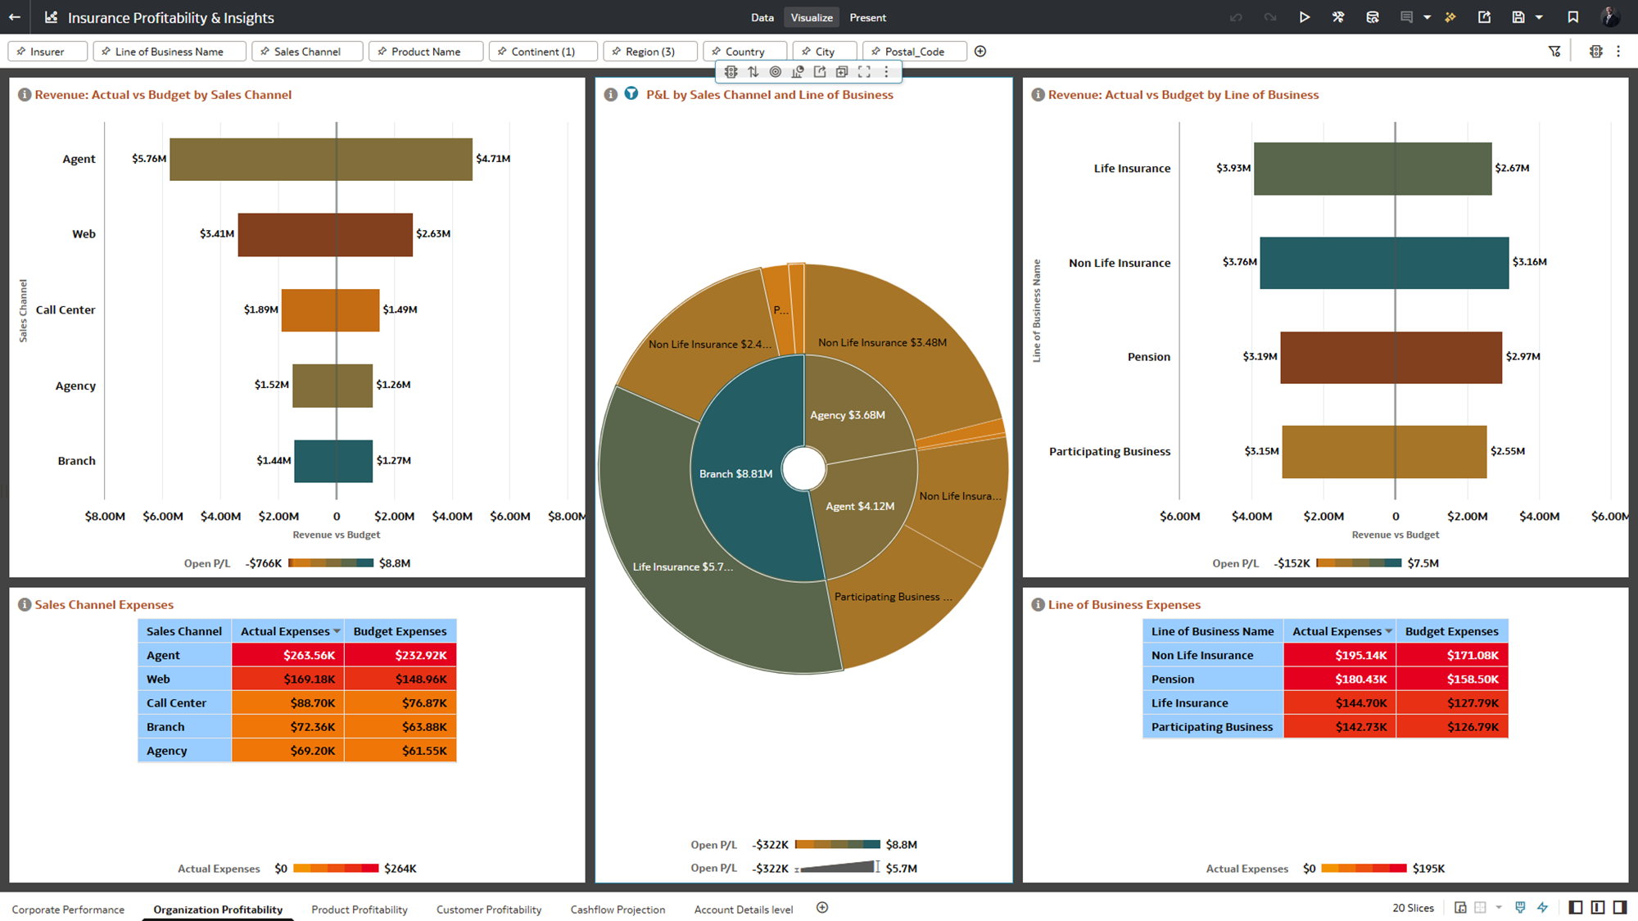Click the Region (3) filter chip

pyautogui.click(x=649, y=52)
